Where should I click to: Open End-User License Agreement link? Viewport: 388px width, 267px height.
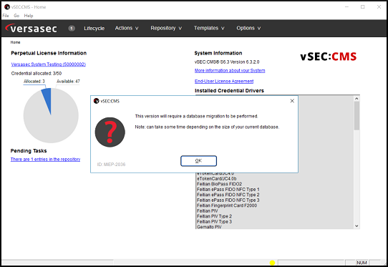click(224, 81)
